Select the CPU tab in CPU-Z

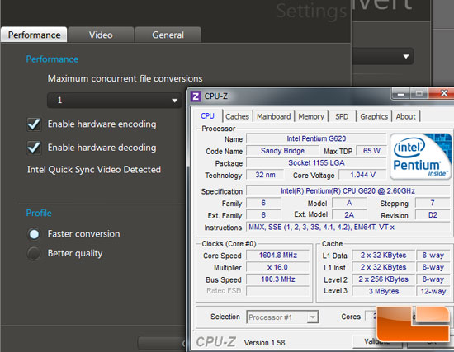(207, 116)
